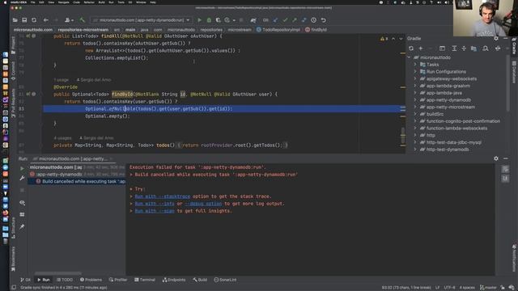Go back with the left arrow
Viewport: 518px width, 291px height.
click(x=46, y=20)
